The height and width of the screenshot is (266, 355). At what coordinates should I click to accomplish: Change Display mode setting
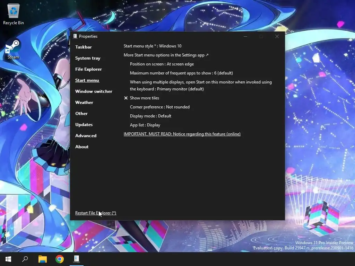[x=150, y=116]
